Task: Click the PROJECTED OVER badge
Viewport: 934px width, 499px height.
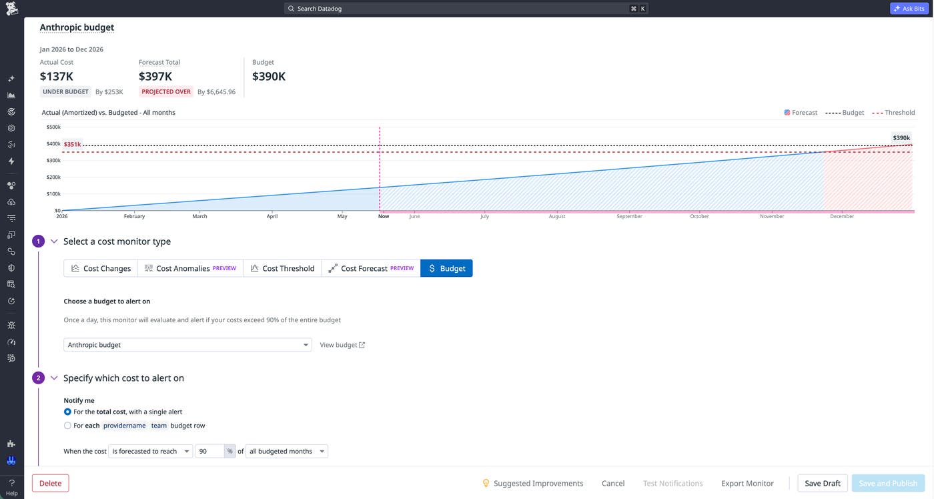Action: coord(166,92)
